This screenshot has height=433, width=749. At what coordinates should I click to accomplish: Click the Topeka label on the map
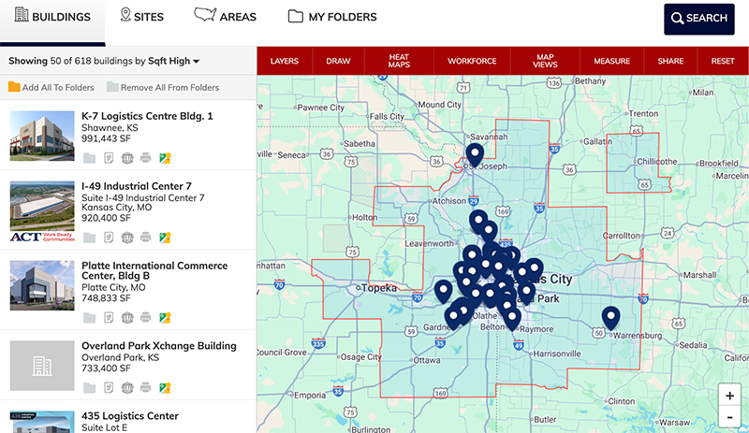pos(379,288)
